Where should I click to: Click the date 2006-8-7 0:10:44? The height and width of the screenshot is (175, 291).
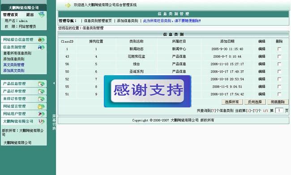(x=227, y=56)
